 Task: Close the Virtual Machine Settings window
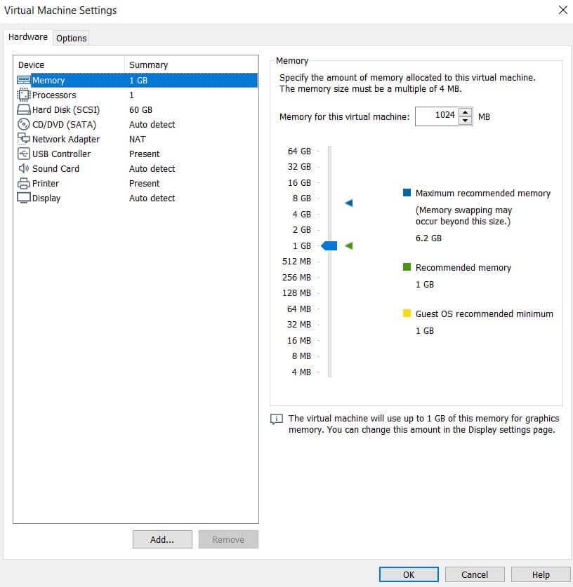click(x=563, y=10)
